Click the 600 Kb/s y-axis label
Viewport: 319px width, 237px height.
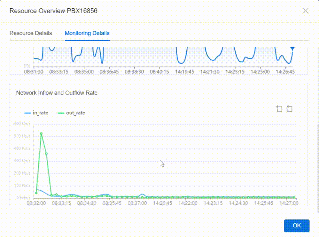[x=22, y=124]
